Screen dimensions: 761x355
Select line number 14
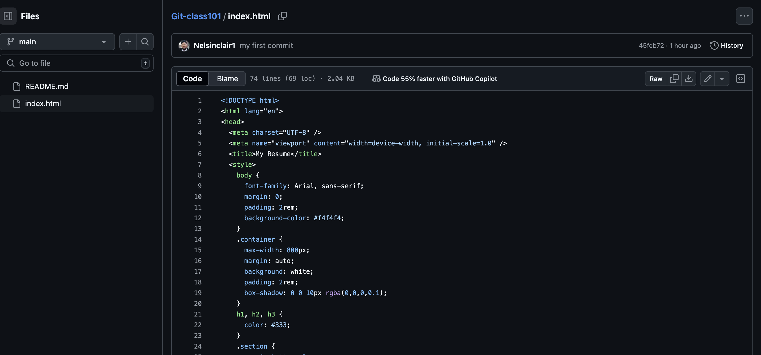click(x=198, y=239)
